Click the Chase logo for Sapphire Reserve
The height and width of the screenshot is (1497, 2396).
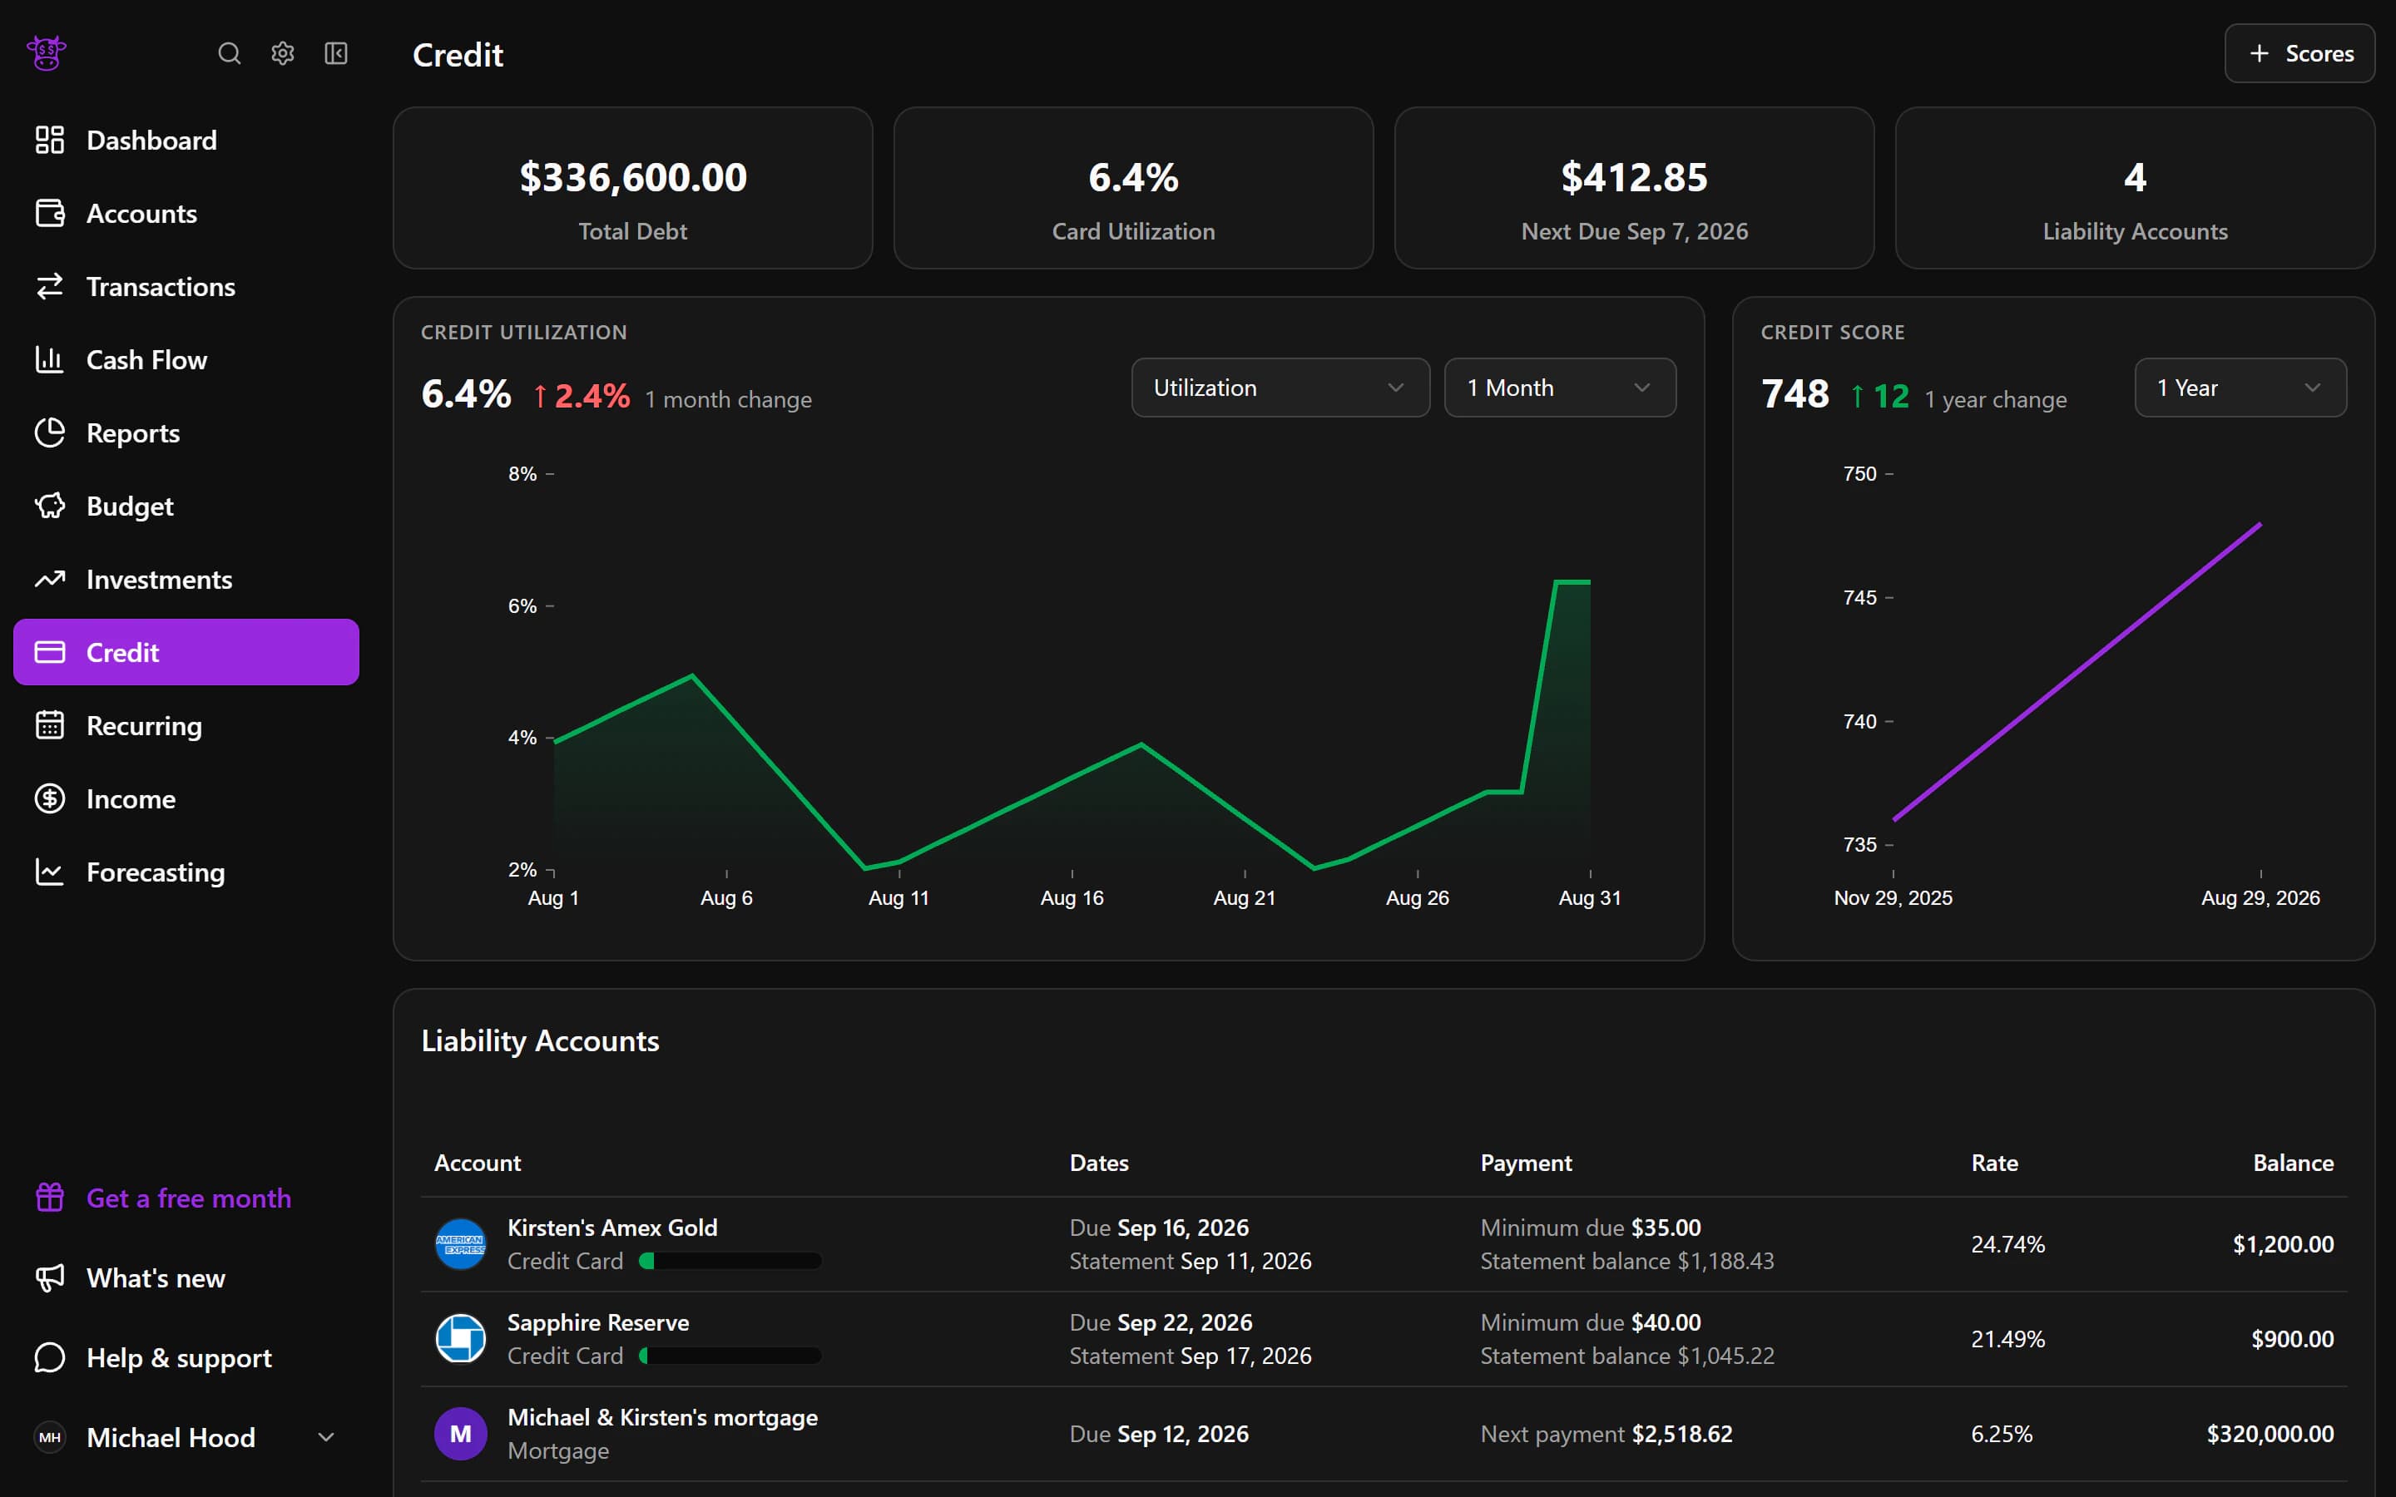460,1340
